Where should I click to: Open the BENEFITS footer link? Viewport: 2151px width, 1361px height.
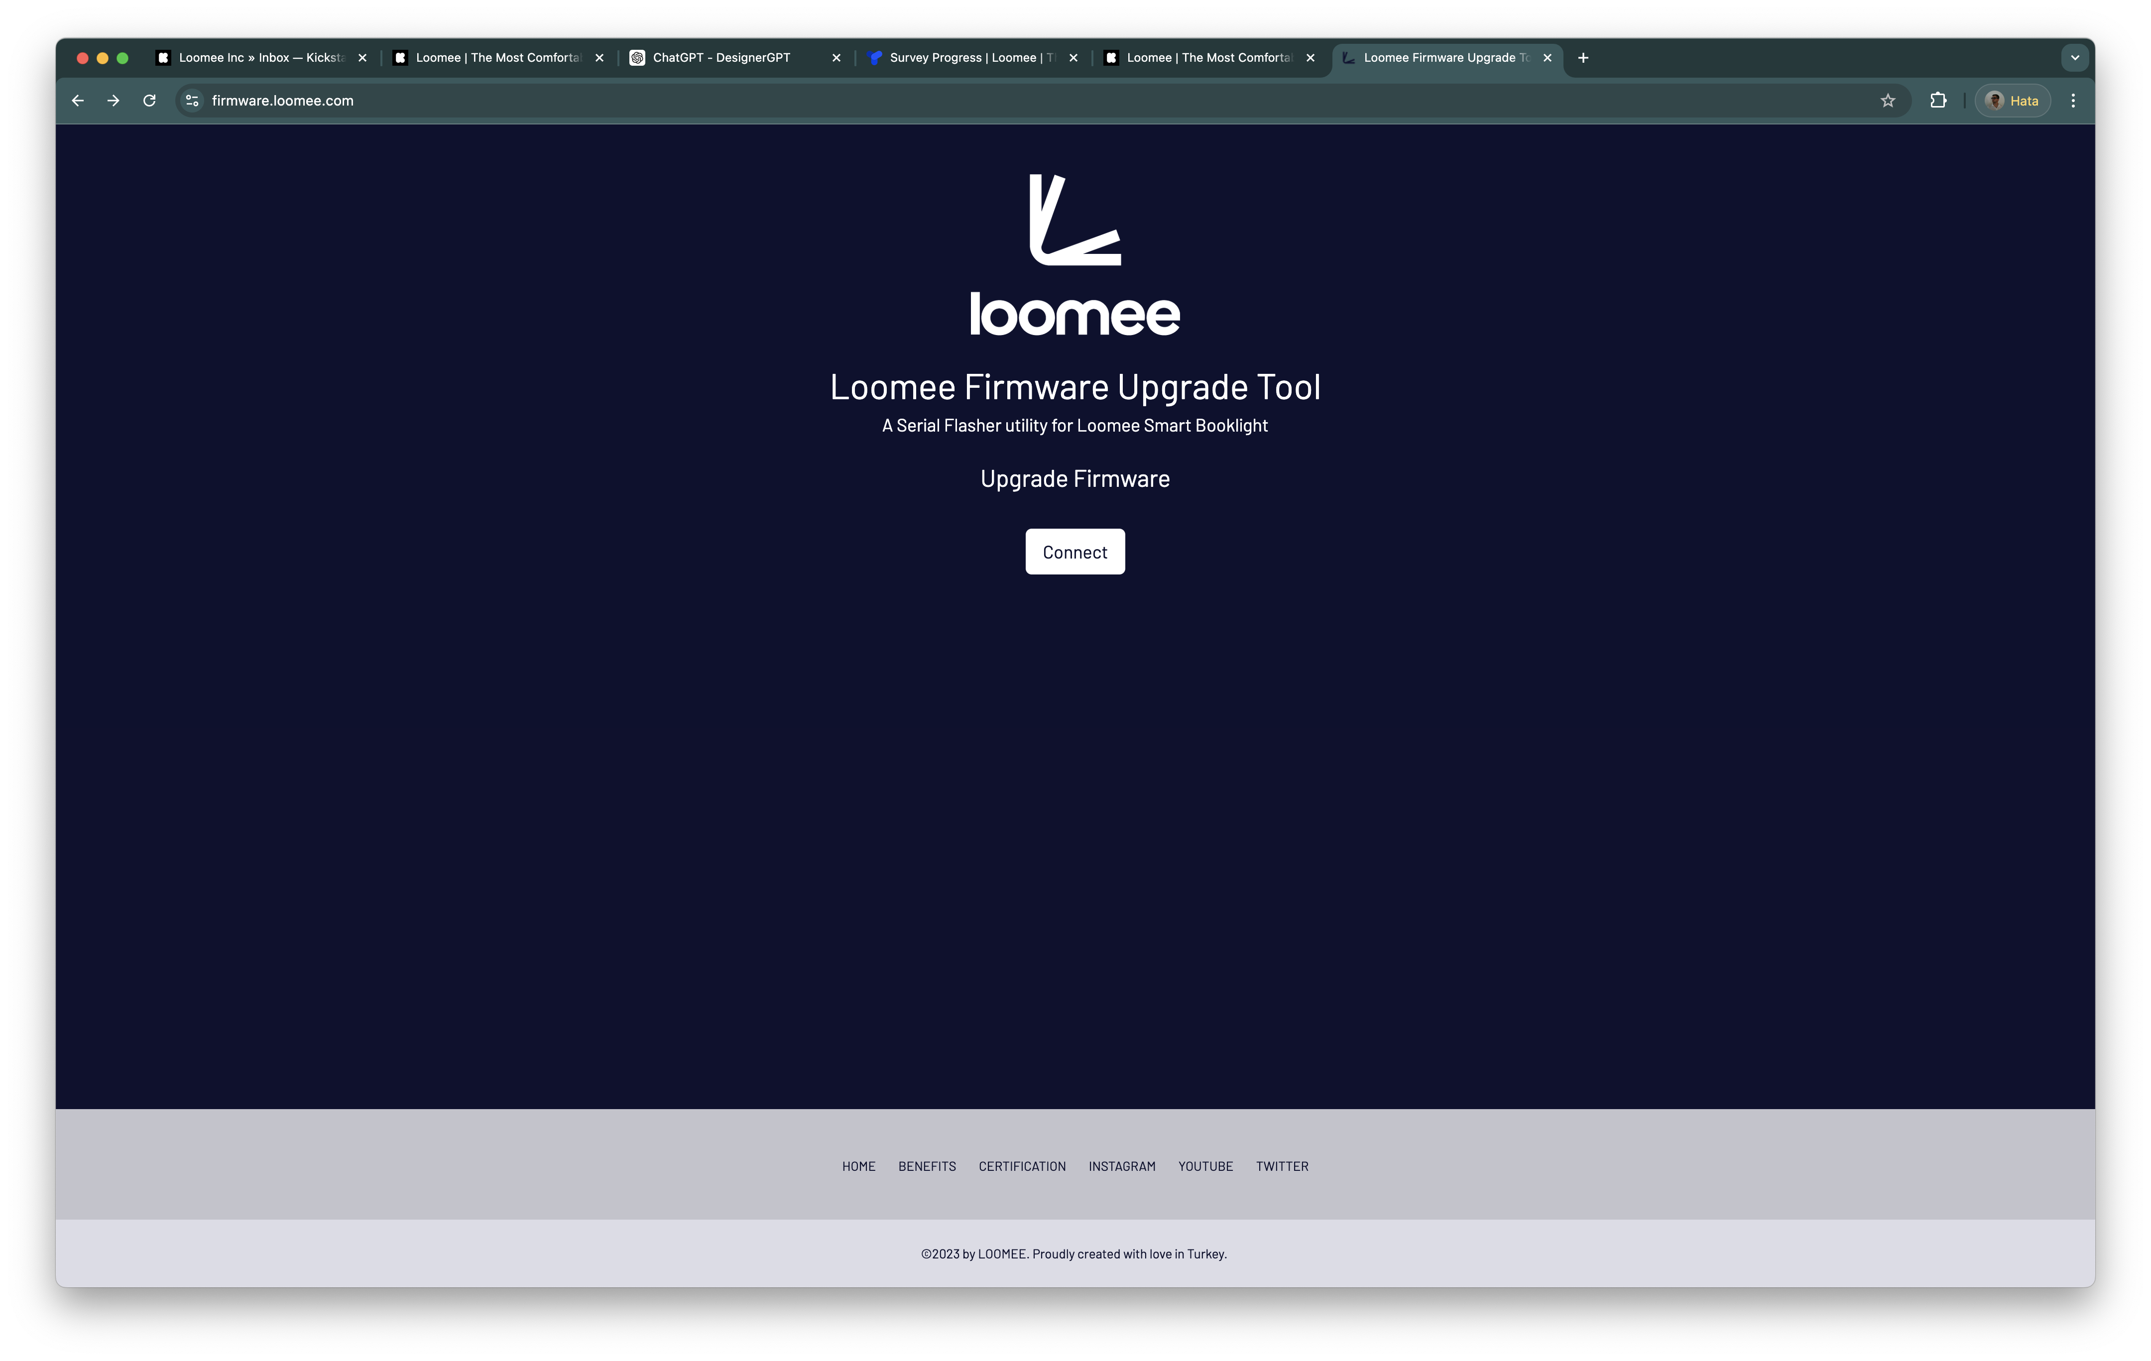pos(926,1166)
